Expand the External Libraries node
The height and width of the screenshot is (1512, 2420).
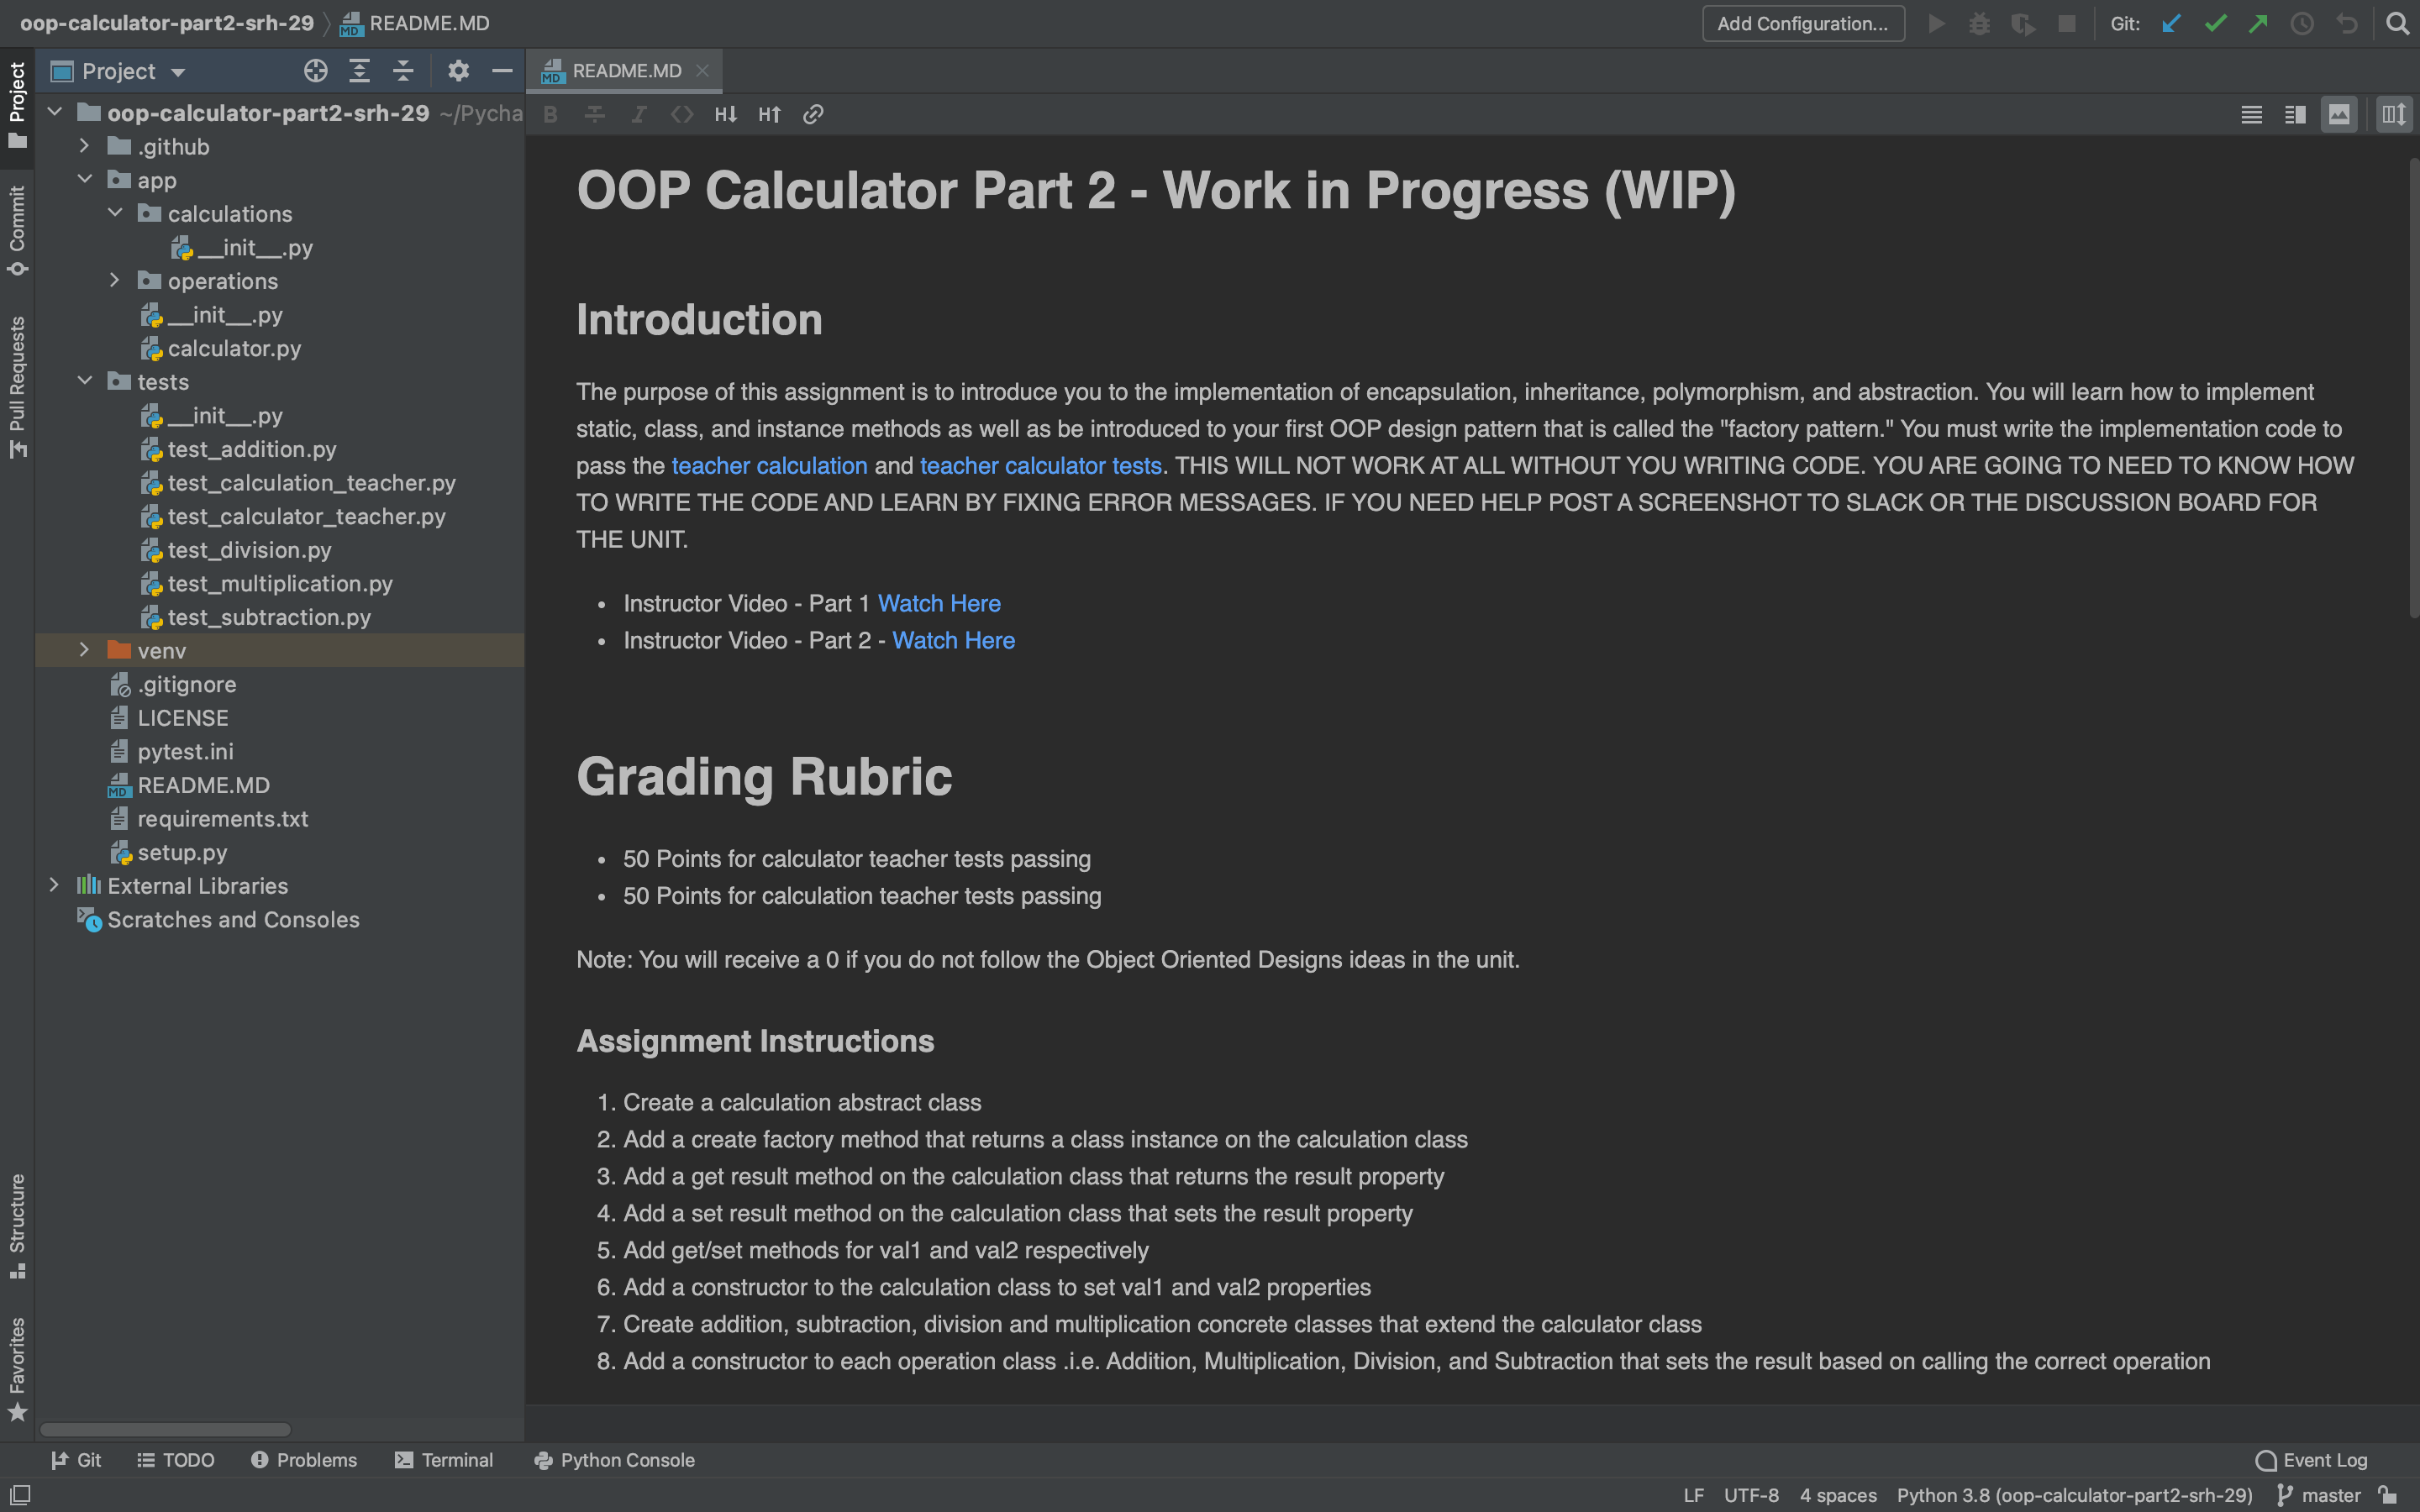(55, 885)
